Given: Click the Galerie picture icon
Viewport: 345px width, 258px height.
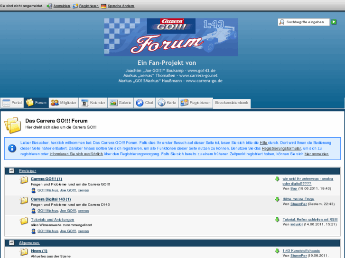Looking at the screenshot, I should click(x=113, y=103).
